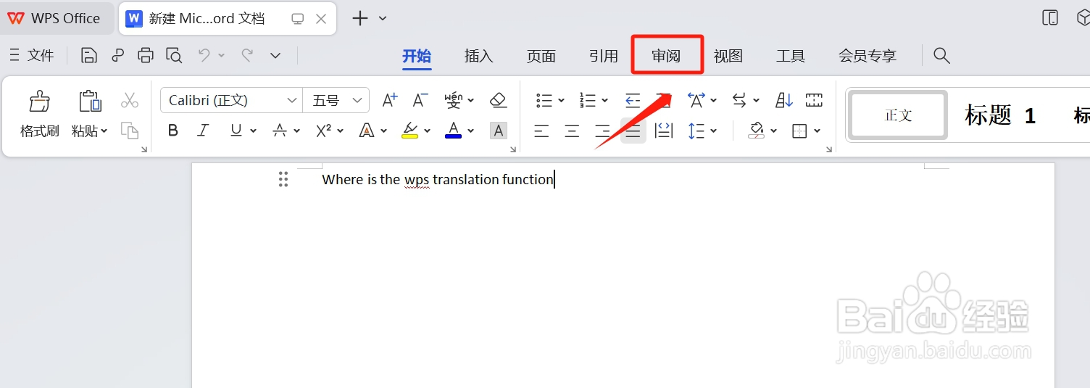The width and height of the screenshot is (1090, 388).
Task: Open the 文件 (File) menu
Action: [x=32, y=55]
